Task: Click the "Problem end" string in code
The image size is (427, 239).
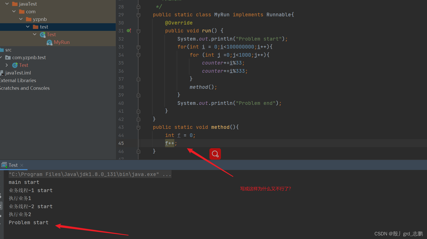Action: tap(255, 103)
